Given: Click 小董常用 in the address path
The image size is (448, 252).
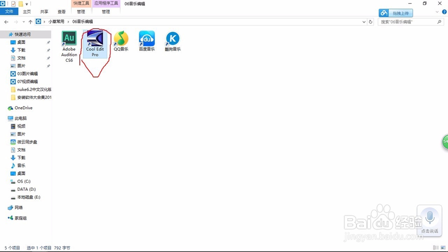Looking at the screenshot, I should pos(56,21).
